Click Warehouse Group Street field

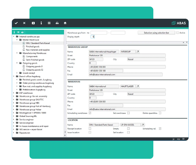(x=127, y=55)
